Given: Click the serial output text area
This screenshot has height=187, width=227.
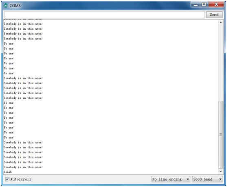Looking at the screenshot, I should click(x=111, y=97).
